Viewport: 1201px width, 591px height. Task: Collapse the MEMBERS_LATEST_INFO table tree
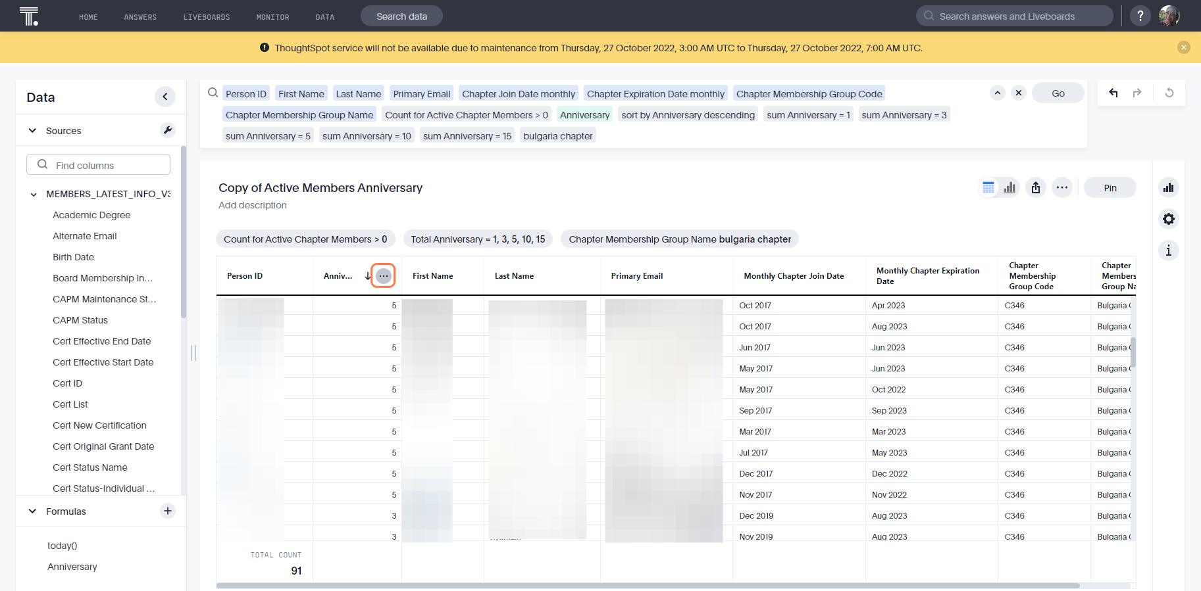(34, 194)
